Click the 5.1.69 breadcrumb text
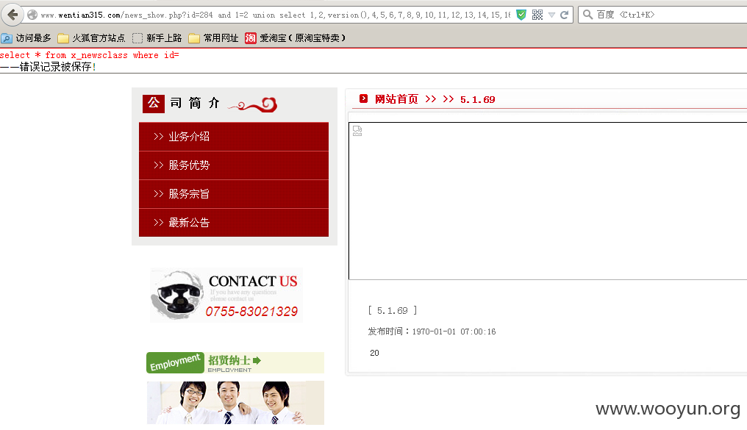This screenshot has width=747, height=430. pos(477,99)
